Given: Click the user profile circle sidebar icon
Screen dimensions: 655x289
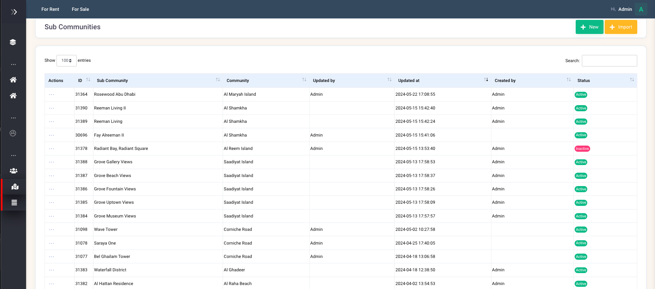Looking at the screenshot, I should pos(13,133).
